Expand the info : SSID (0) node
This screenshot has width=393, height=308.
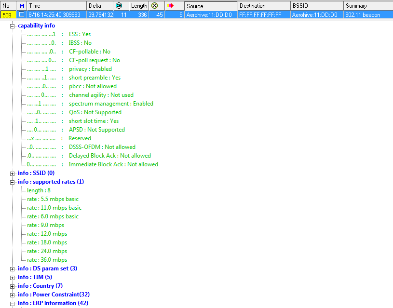[13, 174]
